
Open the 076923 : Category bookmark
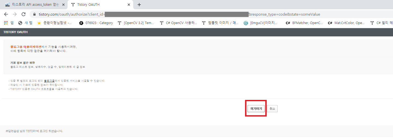point(96,23)
